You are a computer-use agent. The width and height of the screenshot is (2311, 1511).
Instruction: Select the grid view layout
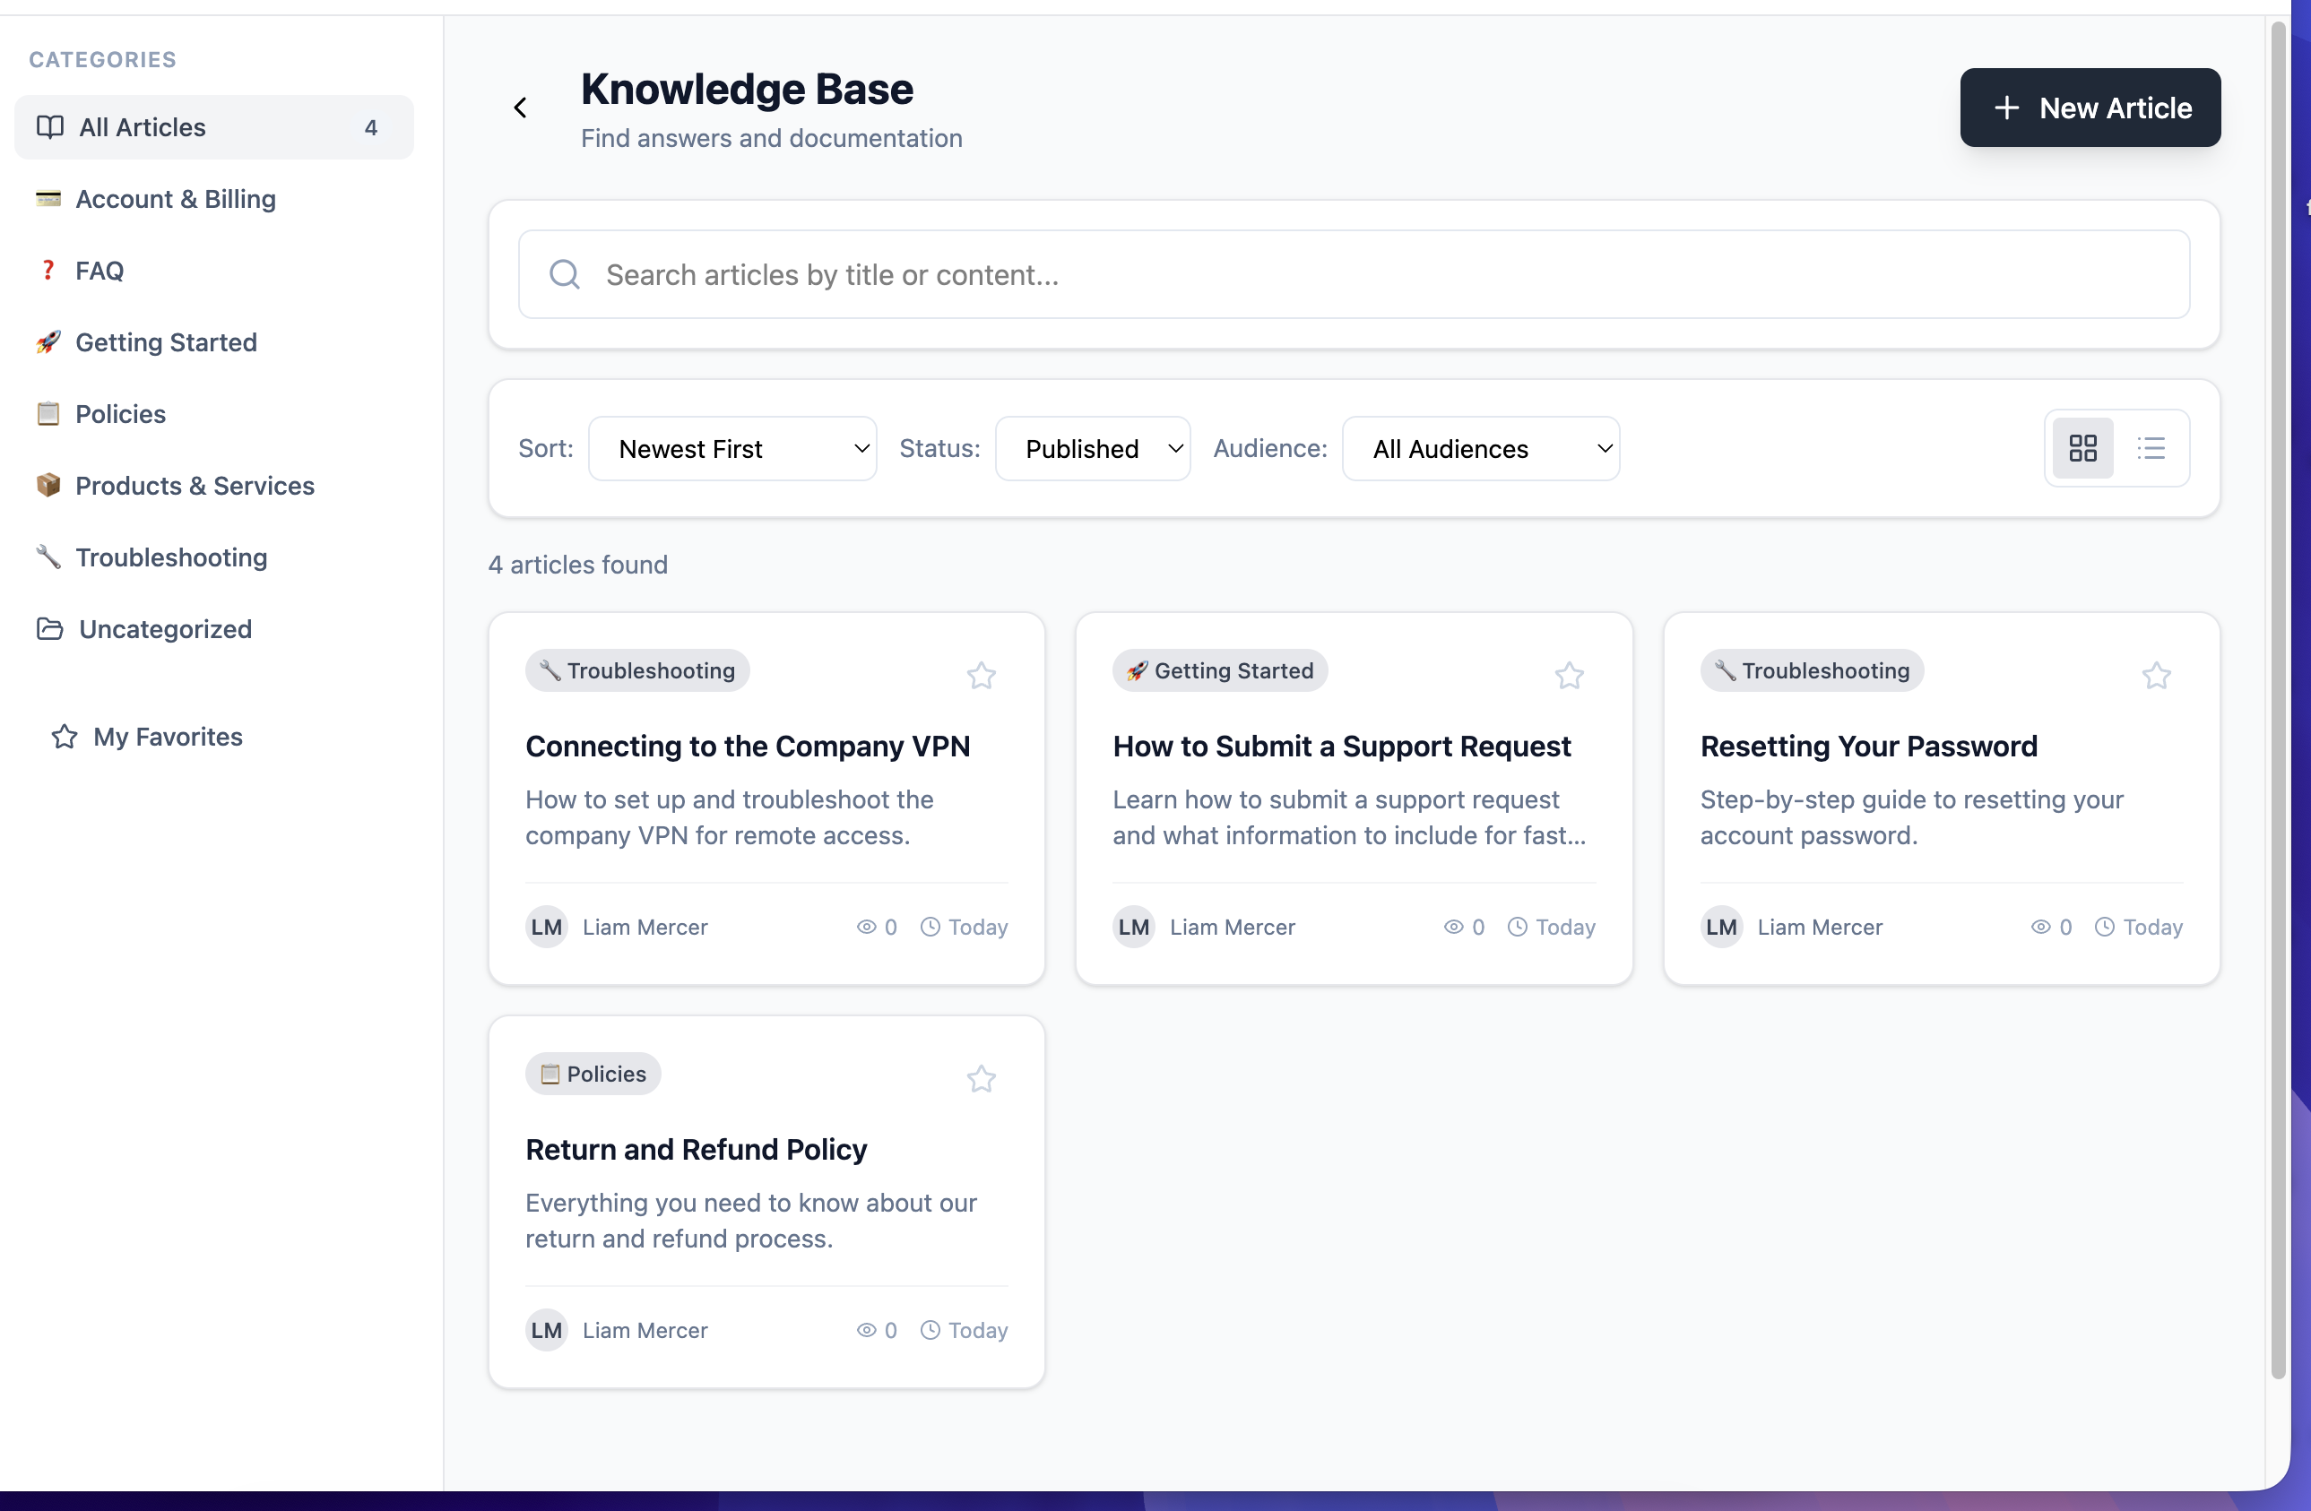pos(2082,448)
